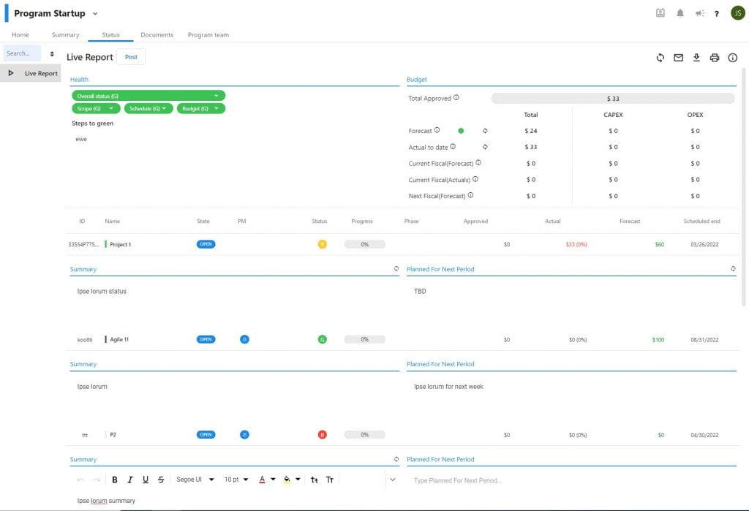749x511 pixels.
Task: Show info for Forecast label
Action: coord(437,130)
